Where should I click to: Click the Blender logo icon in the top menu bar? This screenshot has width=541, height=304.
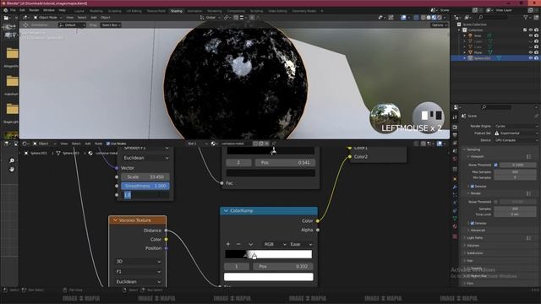[x=5, y=10]
